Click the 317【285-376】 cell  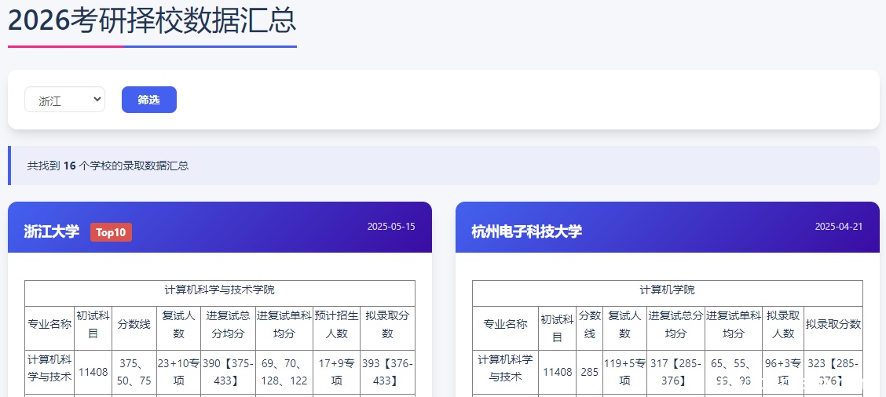tap(675, 372)
